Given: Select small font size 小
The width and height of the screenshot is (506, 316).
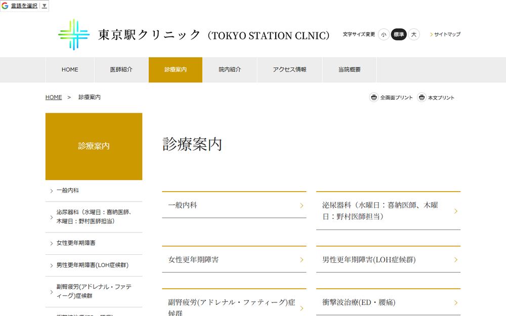Looking at the screenshot, I should pyautogui.click(x=384, y=34).
